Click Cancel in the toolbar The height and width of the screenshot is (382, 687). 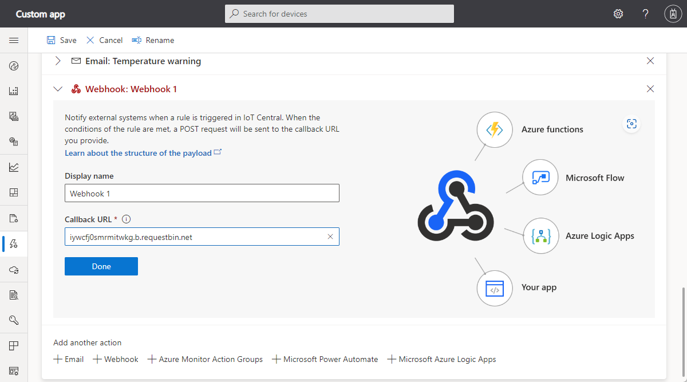click(x=104, y=40)
